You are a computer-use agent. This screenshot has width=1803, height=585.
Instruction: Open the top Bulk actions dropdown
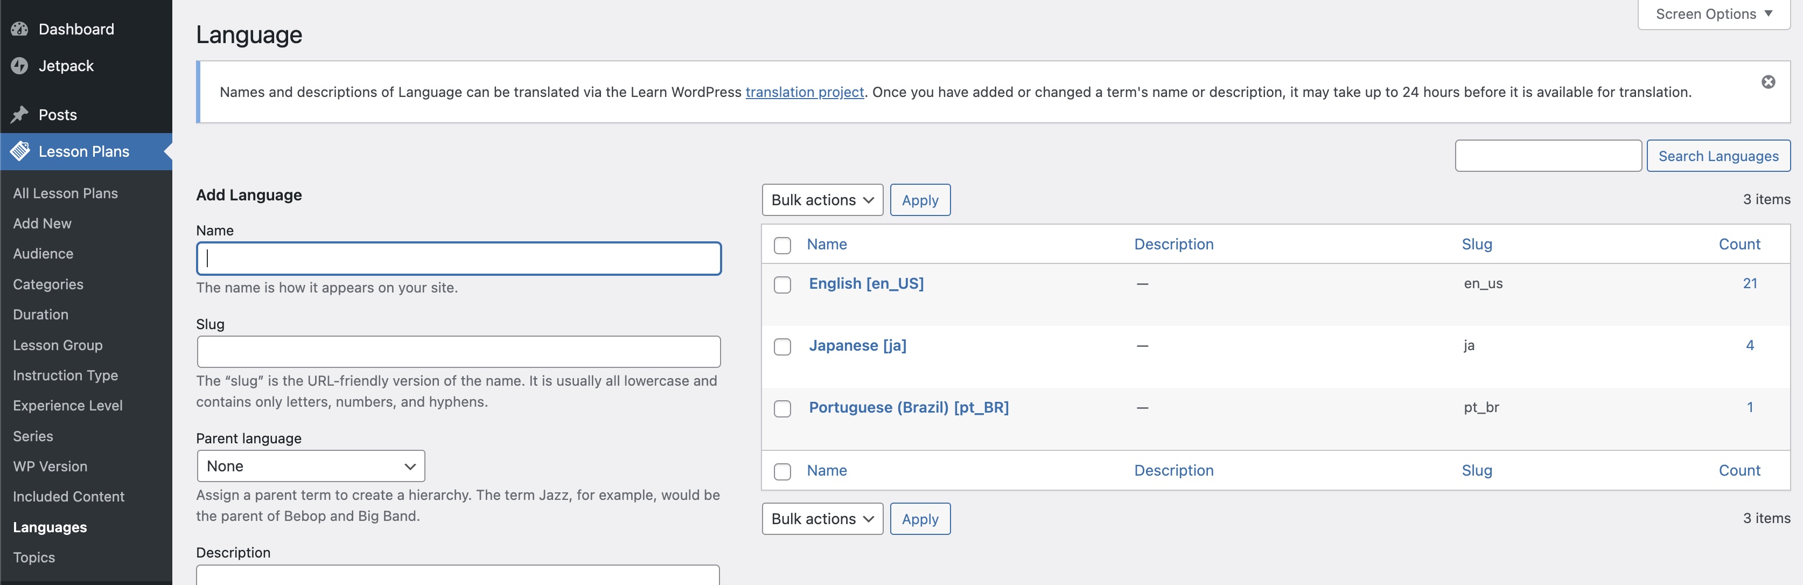click(x=822, y=200)
